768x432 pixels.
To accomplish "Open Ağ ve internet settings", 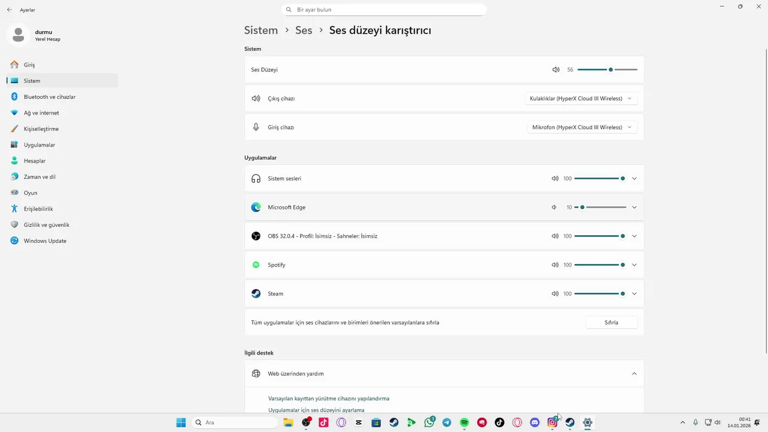I will pos(62,113).
